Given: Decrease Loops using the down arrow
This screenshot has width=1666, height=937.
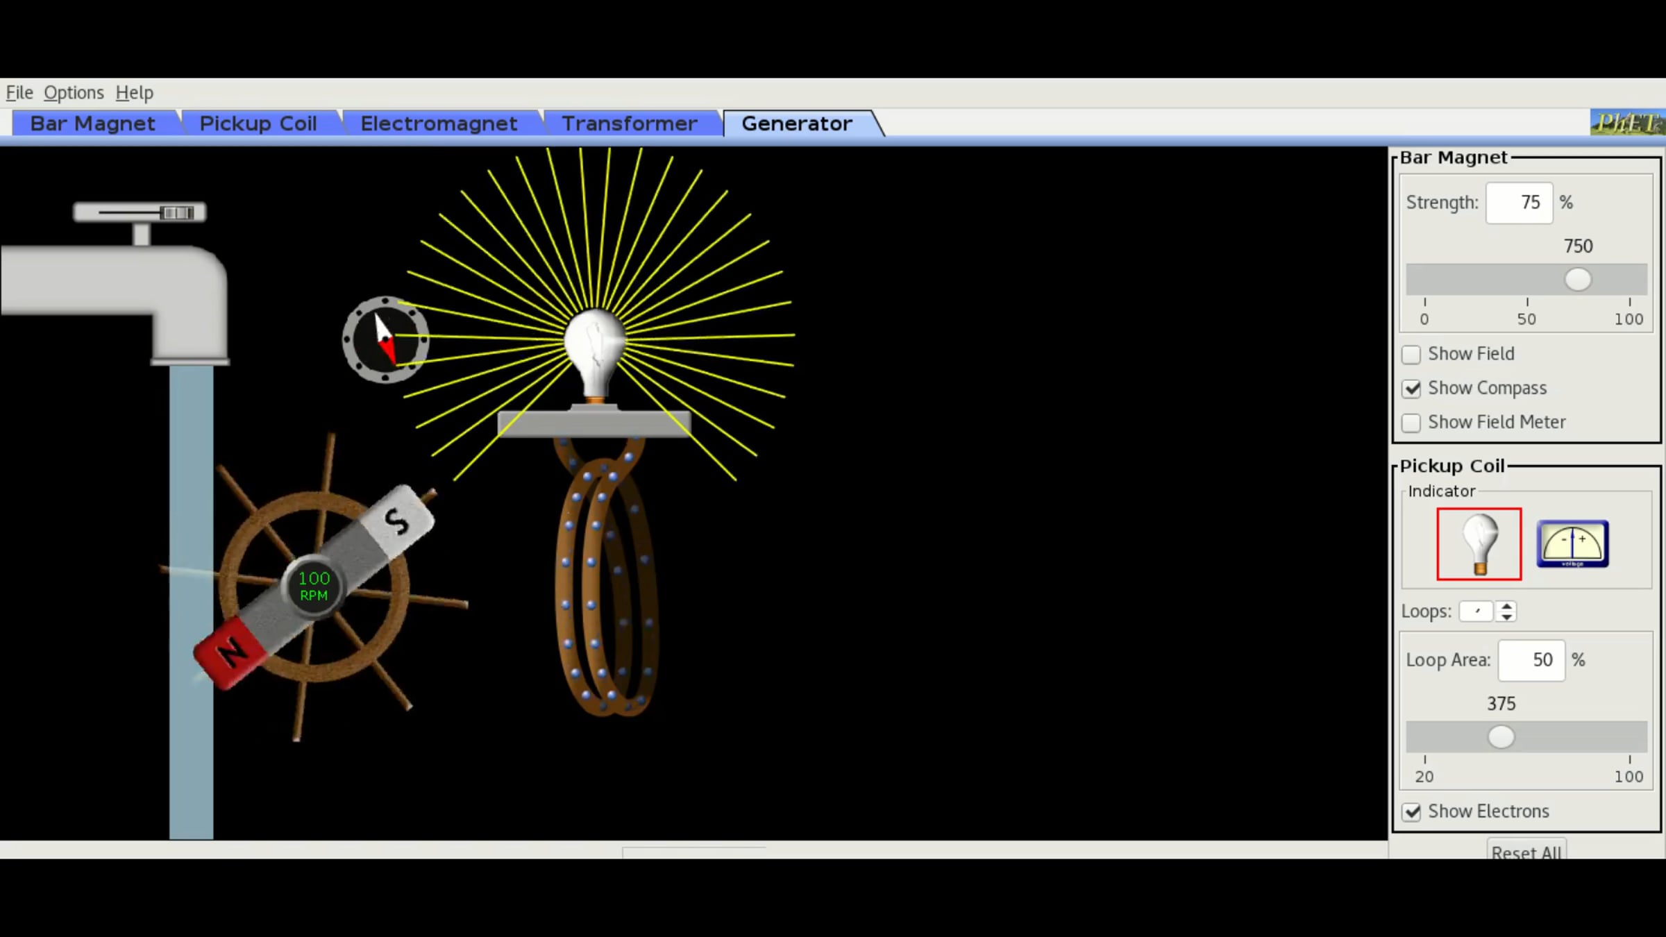Looking at the screenshot, I should pyautogui.click(x=1506, y=616).
